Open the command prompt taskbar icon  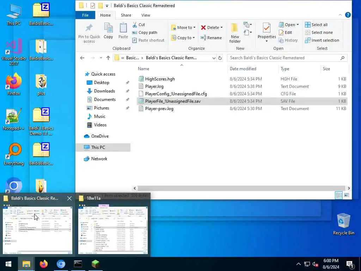[x=78, y=264]
